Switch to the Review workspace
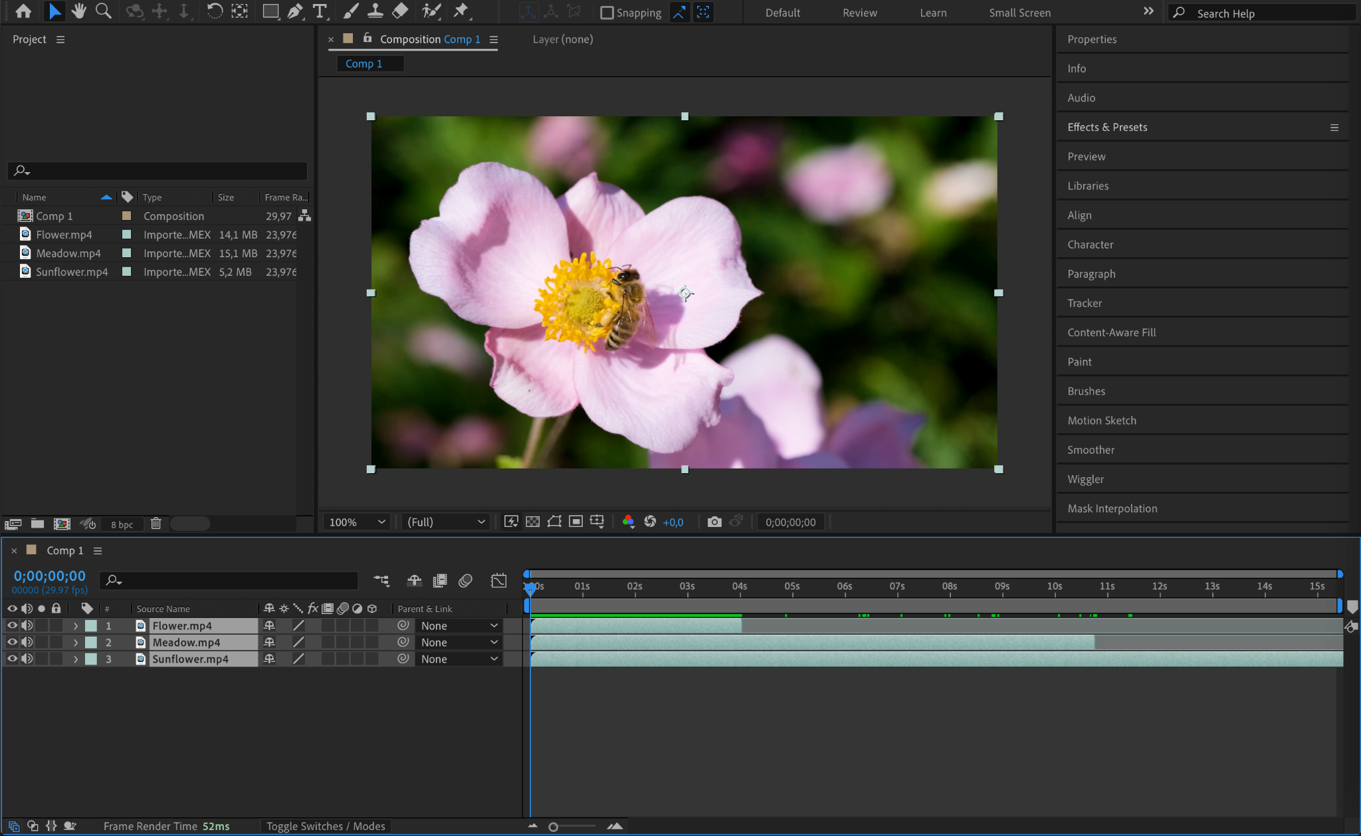The image size is (1361, 836). tap(859, 13)
